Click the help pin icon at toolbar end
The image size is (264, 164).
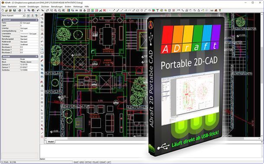pyautogui.click(x=220, y=10)
